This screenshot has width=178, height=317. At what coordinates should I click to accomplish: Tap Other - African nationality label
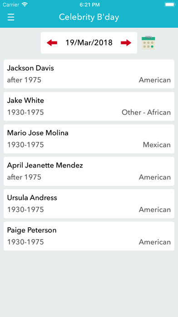pos(146,112)
